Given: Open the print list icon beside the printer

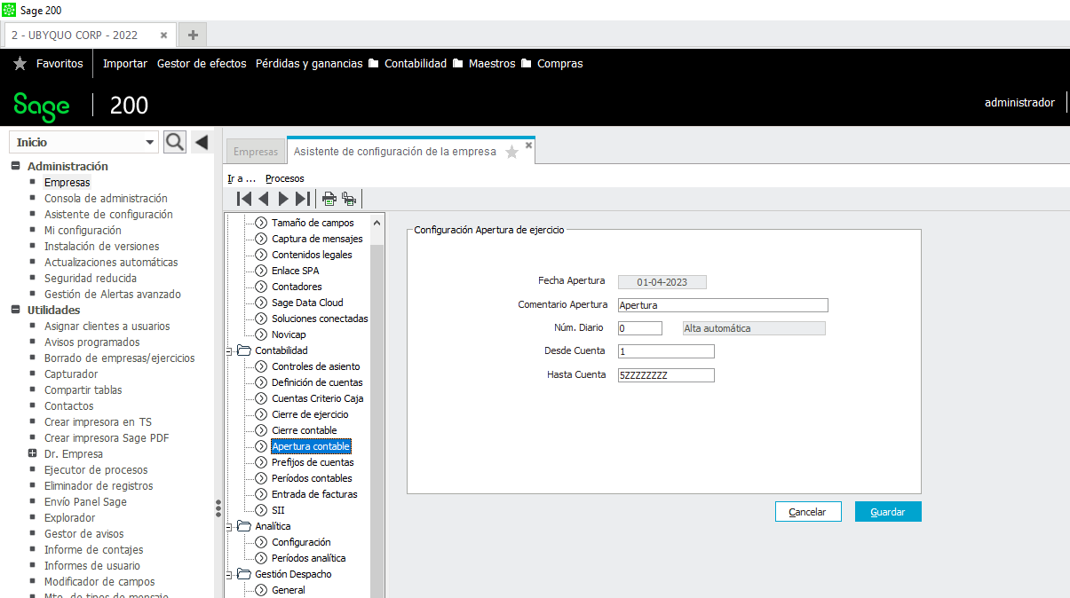Looking at the screenshot, I should point(349,199).
